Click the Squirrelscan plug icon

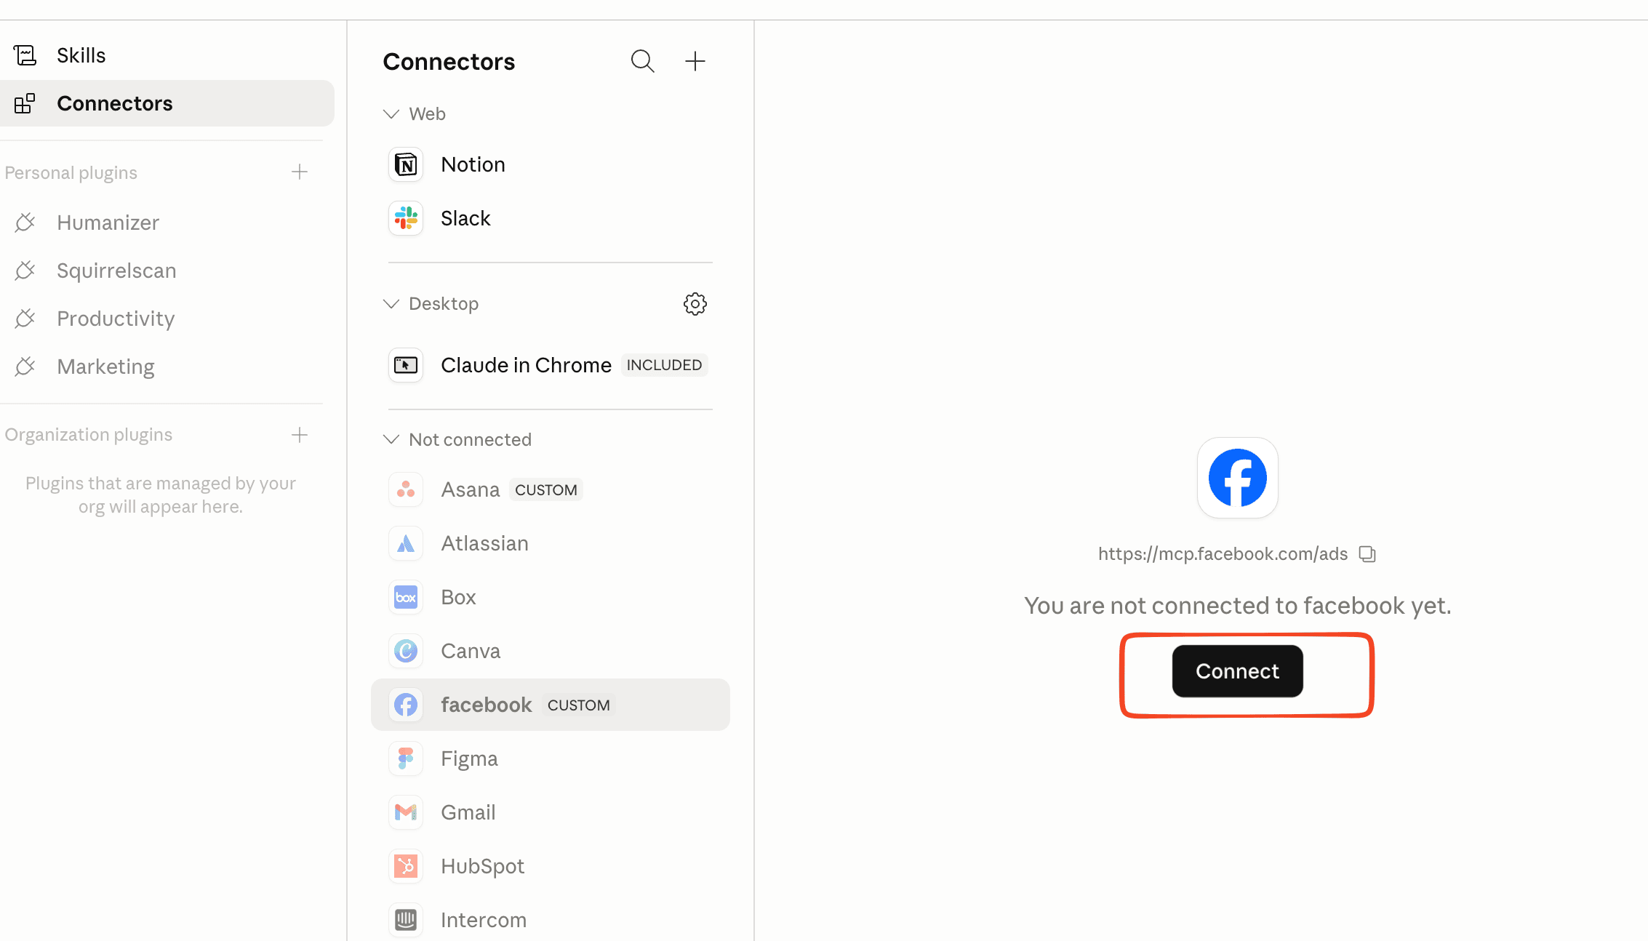25,271
